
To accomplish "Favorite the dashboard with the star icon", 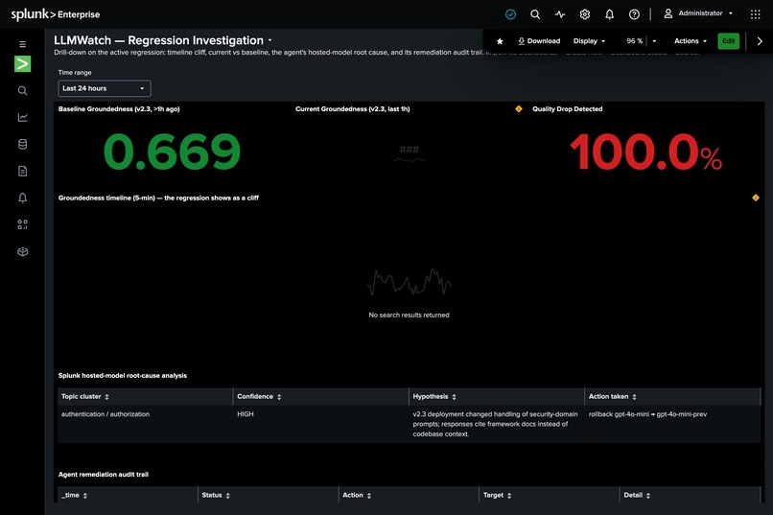I will pos(500,41).
